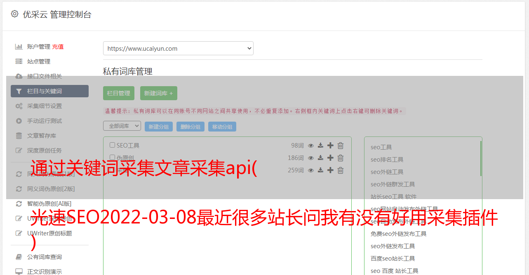Open 正文识别演示 via its monitor icon
The height and width of the screenshot is (275, 529).
(19, 272)
